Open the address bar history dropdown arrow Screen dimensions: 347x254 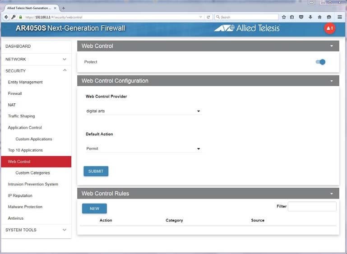coord(200,17)
